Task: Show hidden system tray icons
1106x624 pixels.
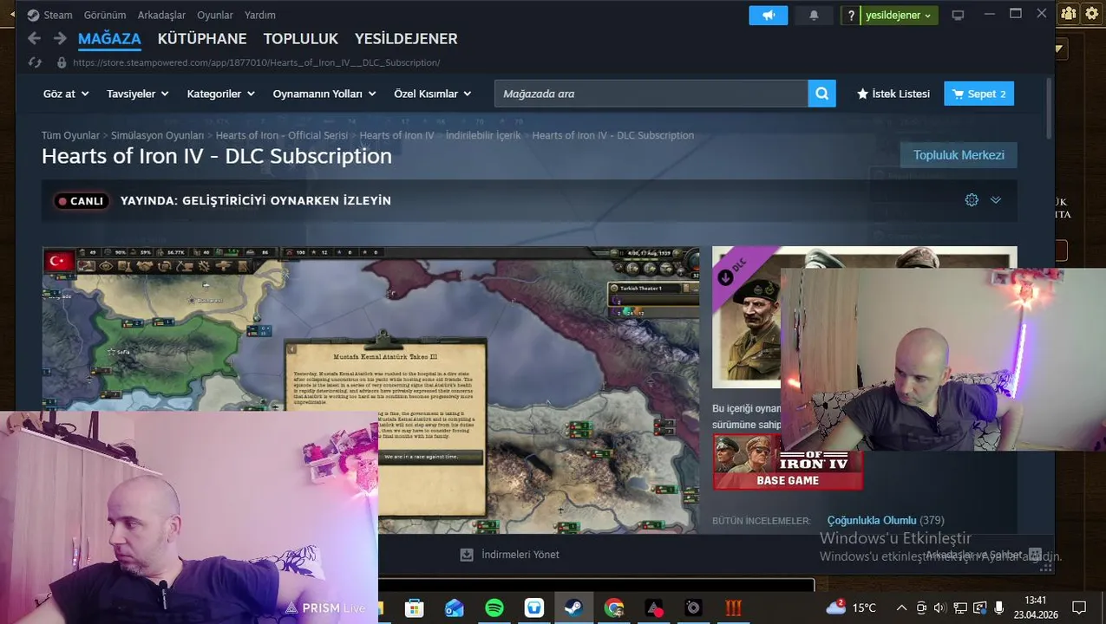Action: (901, 608)
